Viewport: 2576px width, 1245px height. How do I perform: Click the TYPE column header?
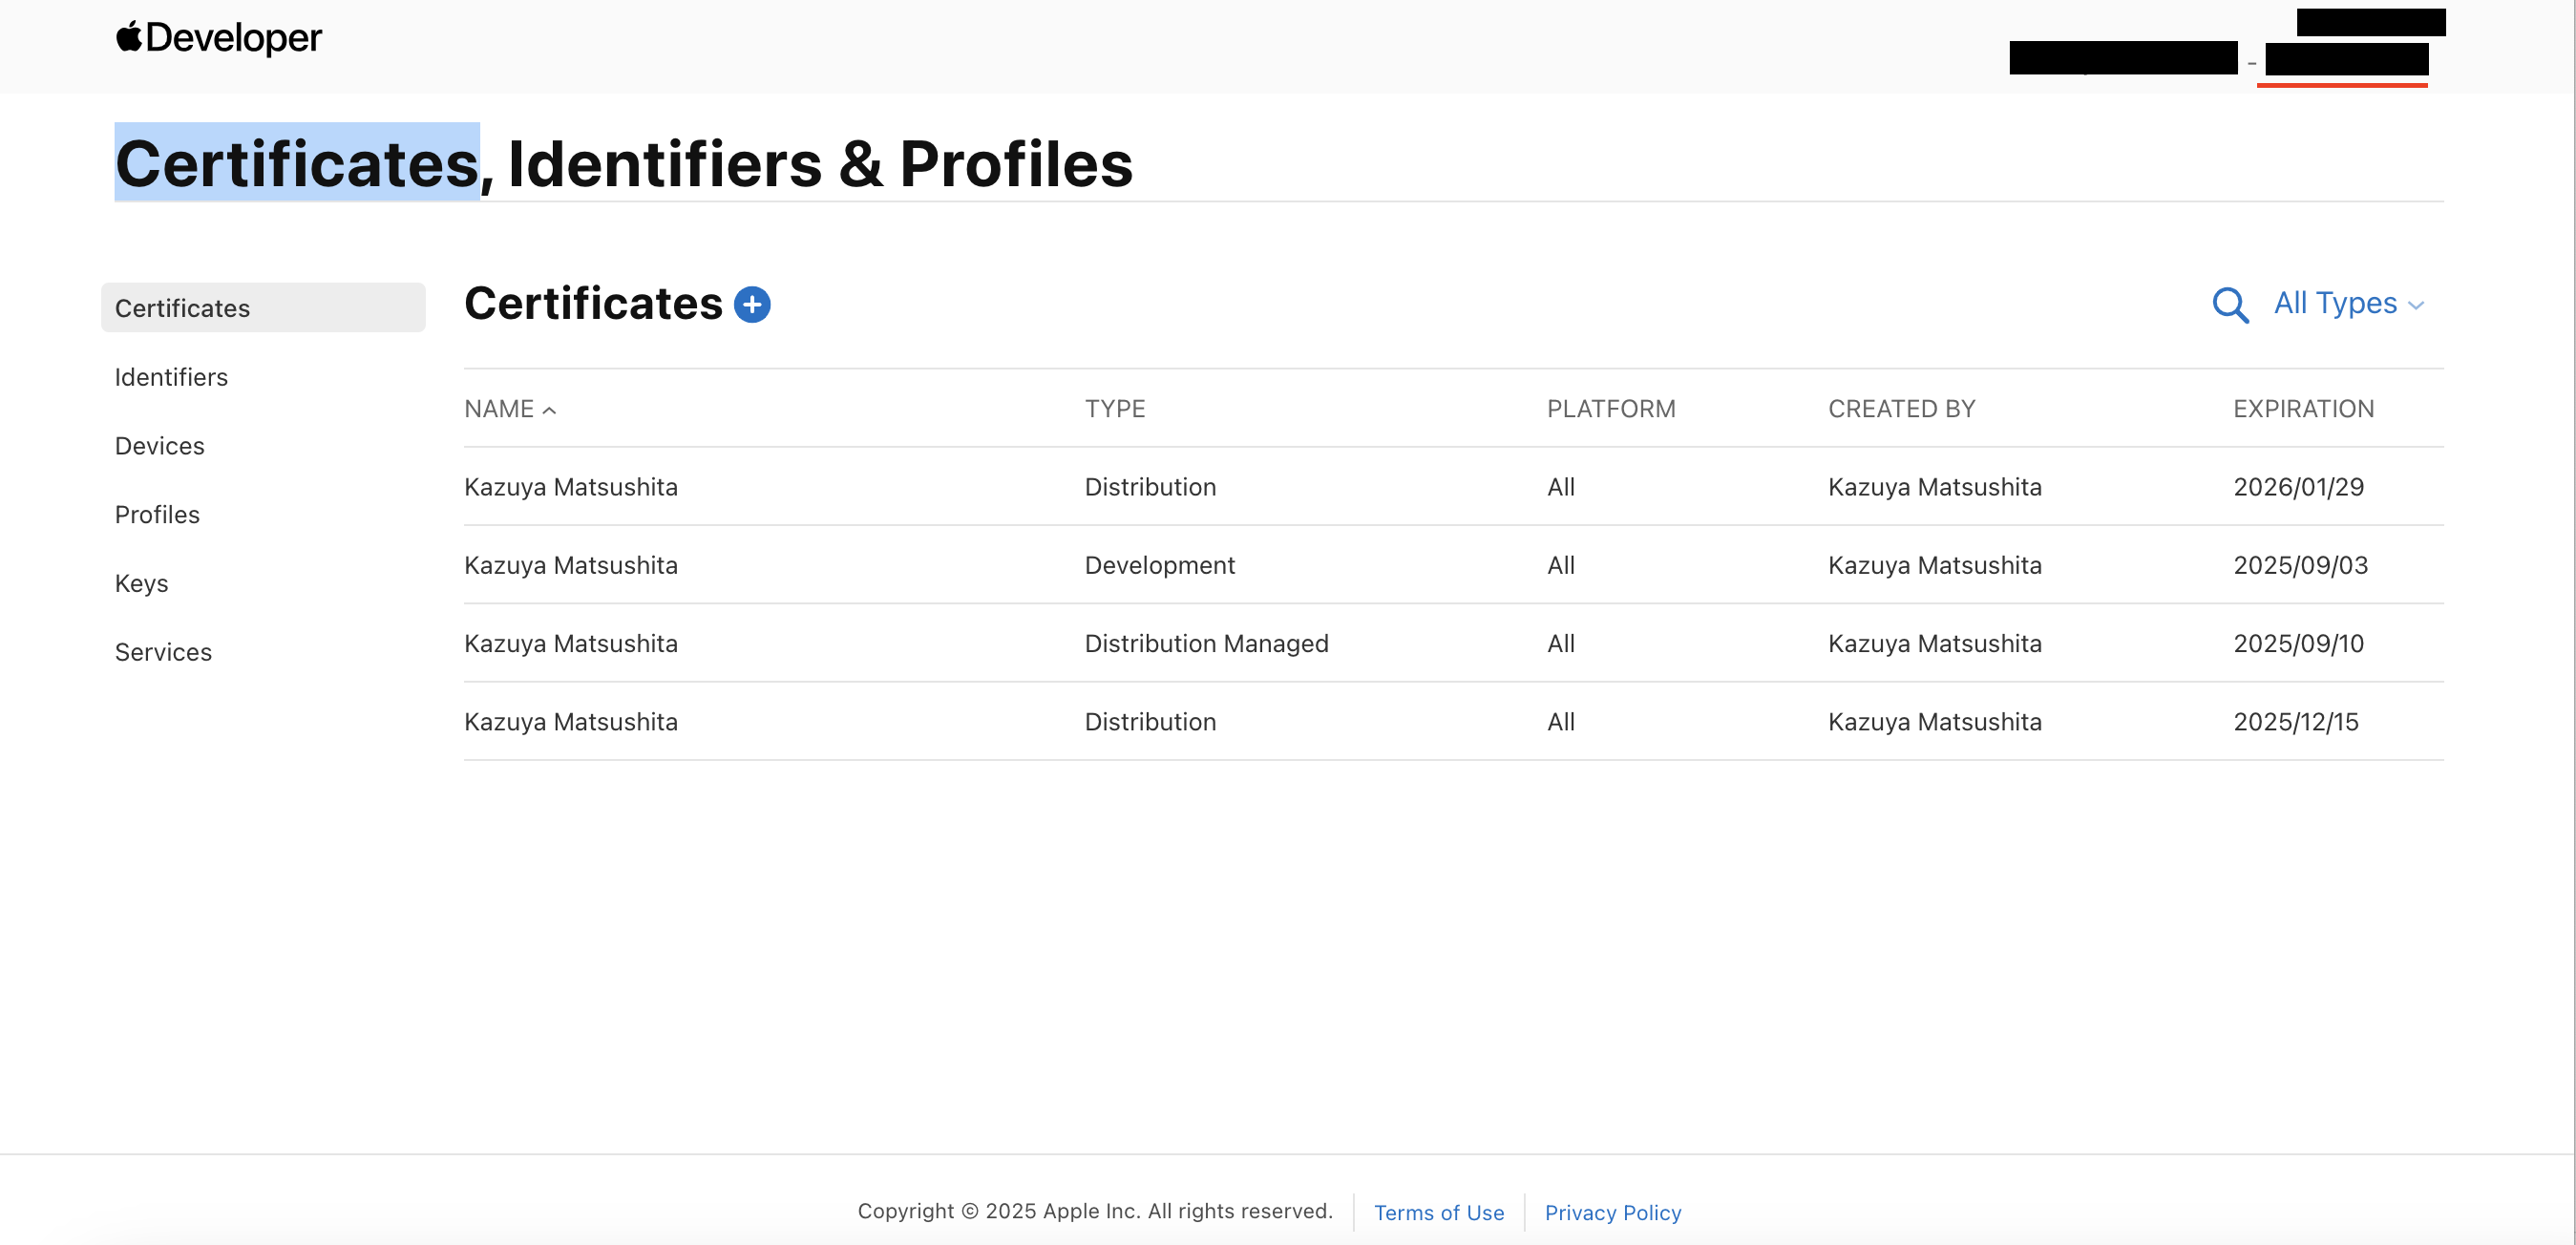[x=1114, y=409]
